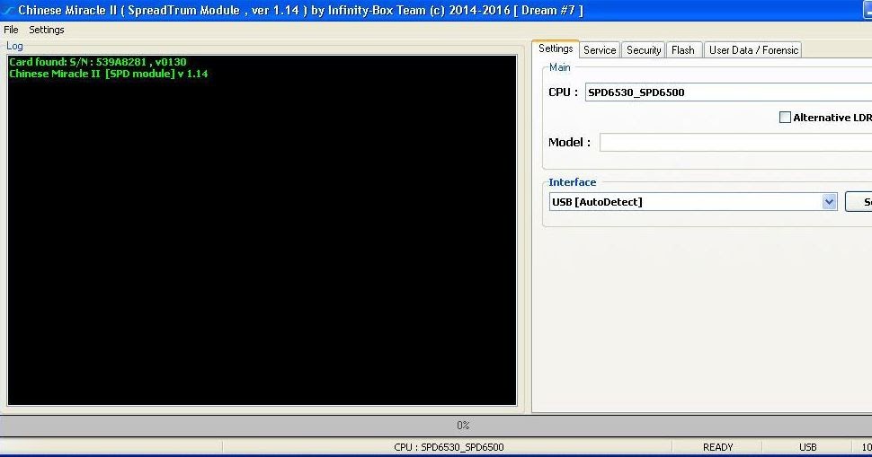Open the User Data / Forensic tab

coord(753,50)
